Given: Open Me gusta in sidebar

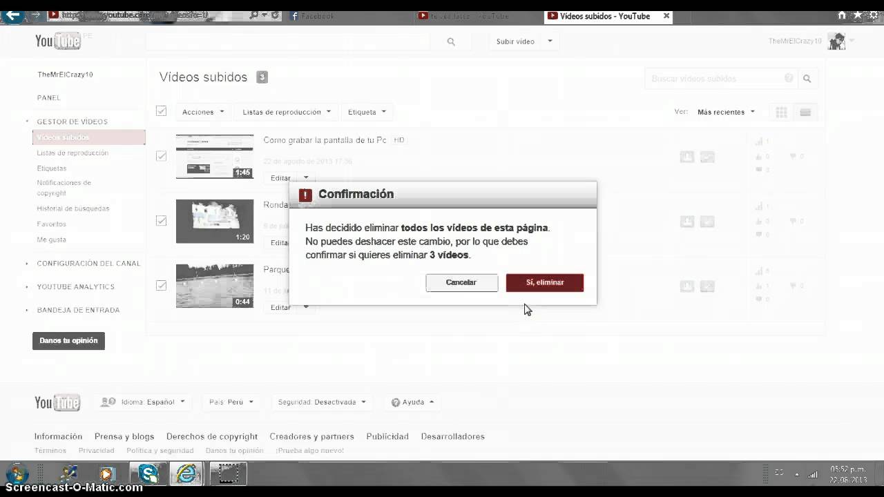Looking at the screenshot, I should tap(52, 240).
